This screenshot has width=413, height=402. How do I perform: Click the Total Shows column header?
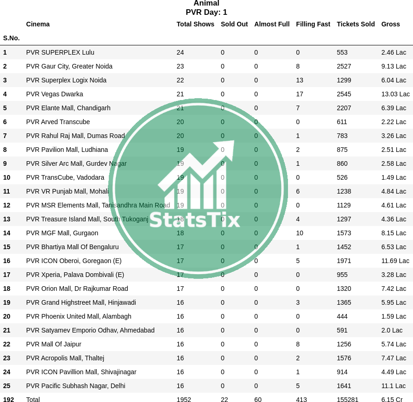195,24
